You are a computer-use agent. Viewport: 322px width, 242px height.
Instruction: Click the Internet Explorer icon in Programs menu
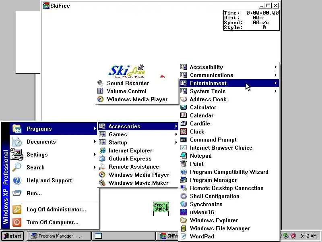click(x=102, y=150)
